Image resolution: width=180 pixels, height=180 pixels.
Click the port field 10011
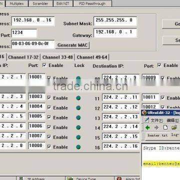[x=150, y=97]
